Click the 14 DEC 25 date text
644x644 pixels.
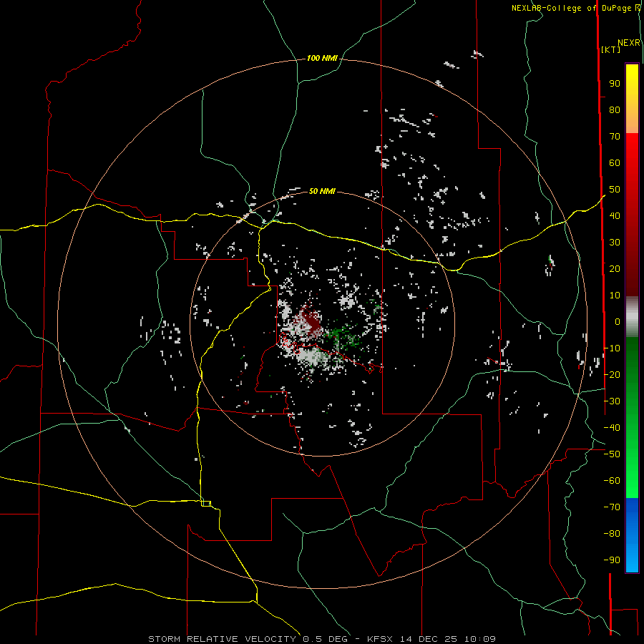(429, 639)
